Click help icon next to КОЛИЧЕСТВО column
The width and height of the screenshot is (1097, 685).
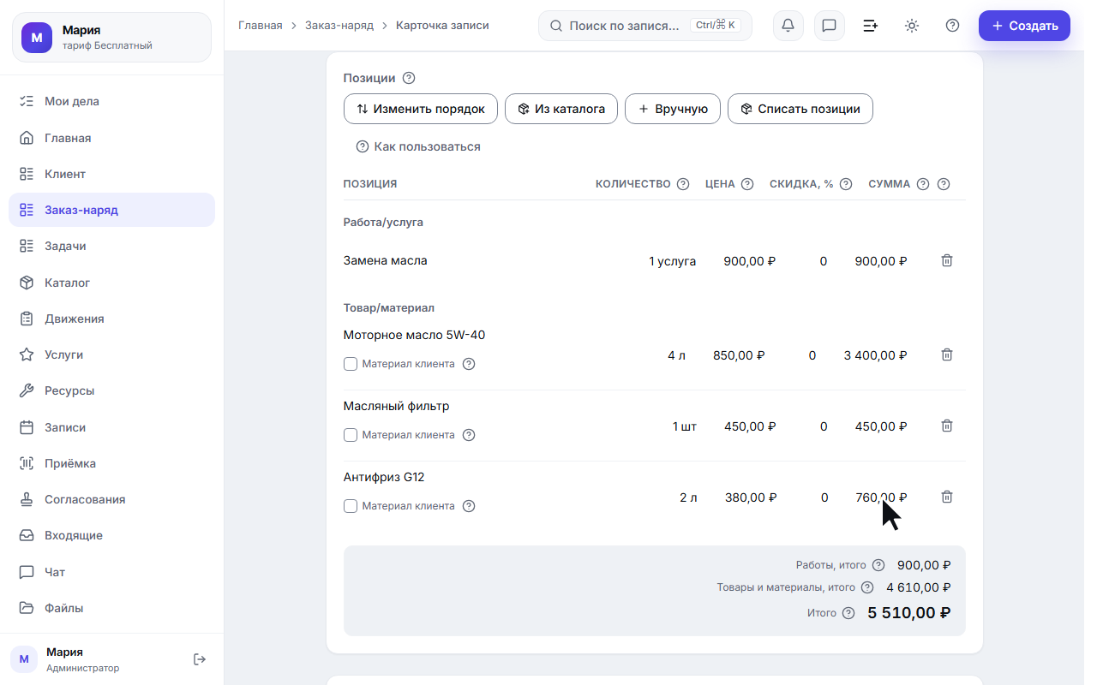click(x=683, y=184)
